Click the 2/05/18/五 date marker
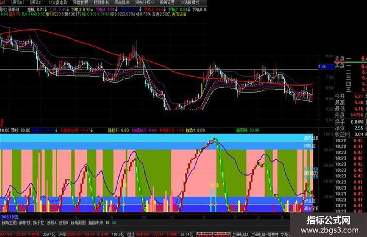The height and width of the screenshot is (237, 367). click(9, 217)
